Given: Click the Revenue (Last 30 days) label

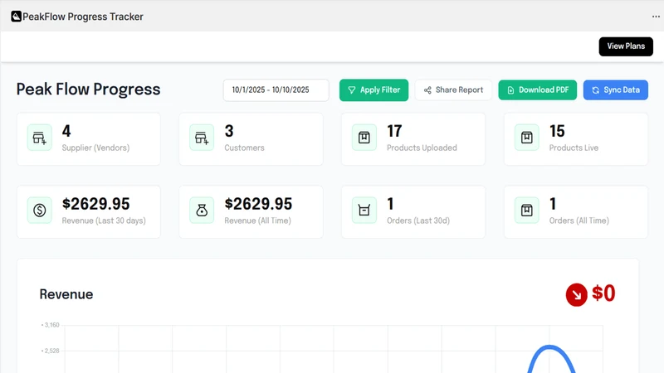Looking at the screenshot, I should 104,220.
